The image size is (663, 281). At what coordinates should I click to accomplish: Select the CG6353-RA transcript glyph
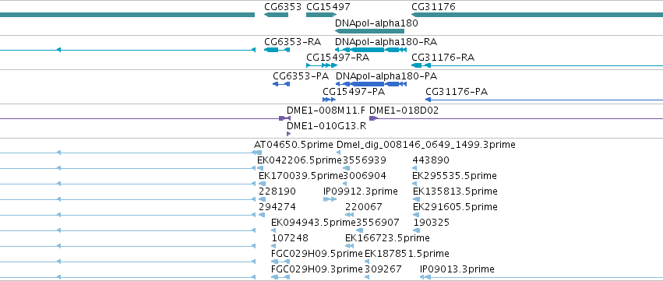277,50
